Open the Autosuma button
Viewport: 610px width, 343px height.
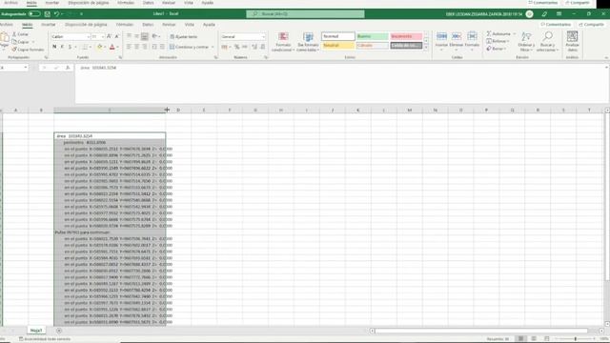point(498,34)
